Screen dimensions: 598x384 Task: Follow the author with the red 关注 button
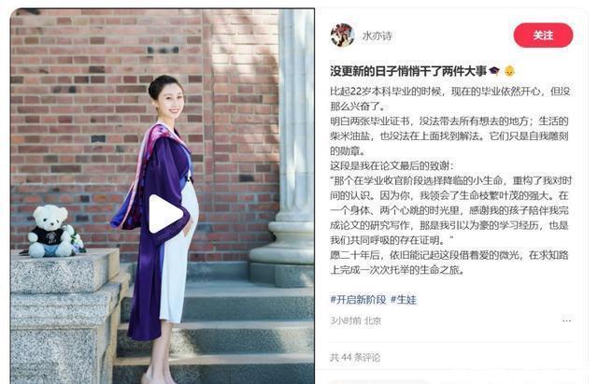[543, 36]
